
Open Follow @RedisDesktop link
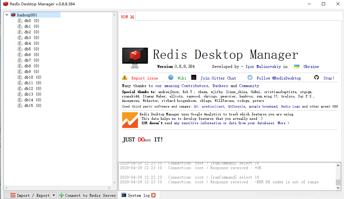point(279,78)
